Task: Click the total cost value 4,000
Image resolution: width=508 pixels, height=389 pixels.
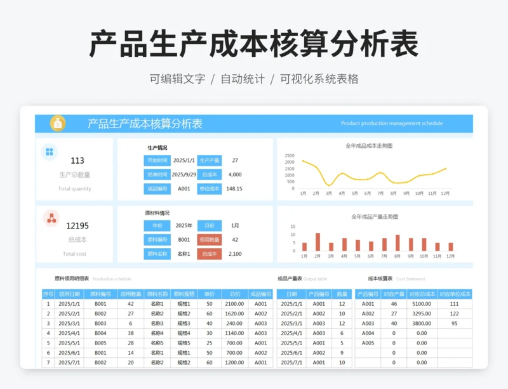Action: tap(235, 175)
